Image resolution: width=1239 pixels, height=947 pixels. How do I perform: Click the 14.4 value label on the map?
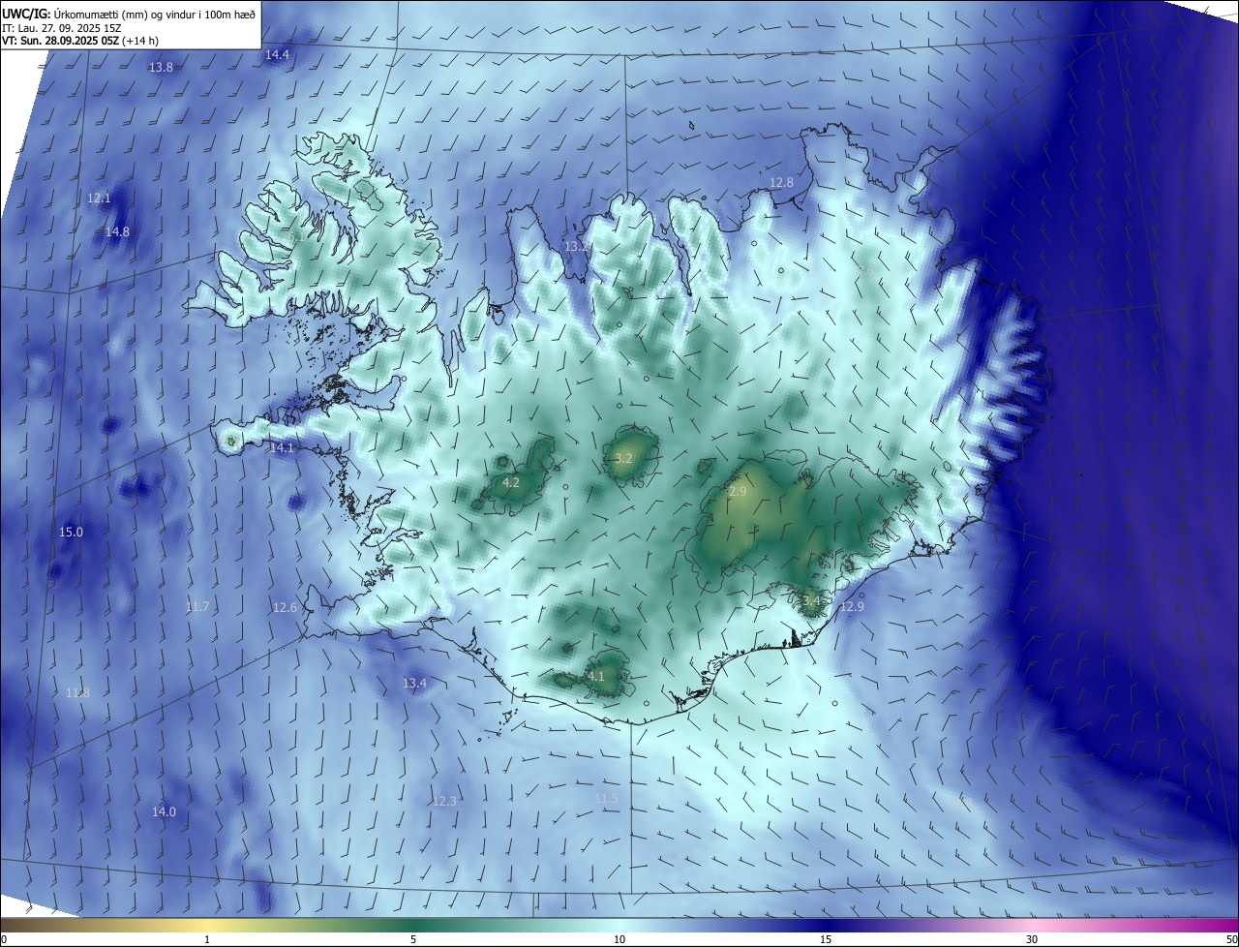pyautogui.click(x=277, y=55)
